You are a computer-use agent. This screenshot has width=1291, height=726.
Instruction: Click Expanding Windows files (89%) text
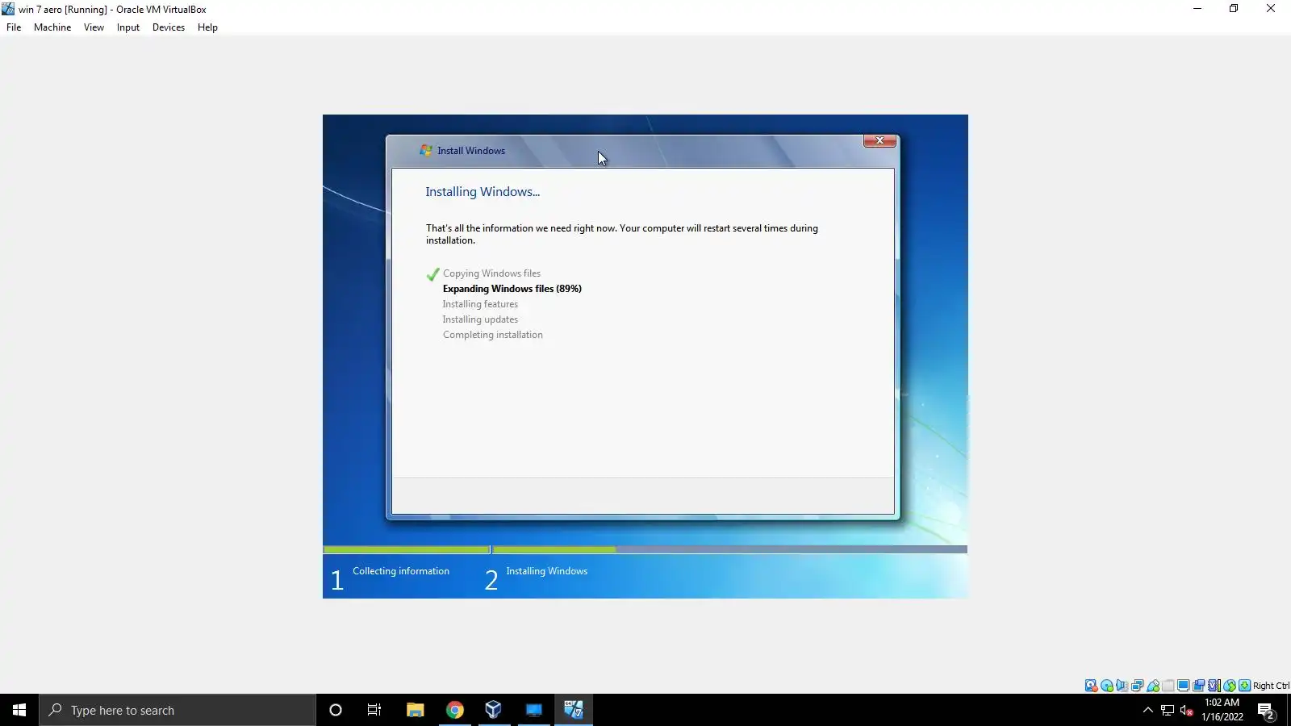coord(512,289)
